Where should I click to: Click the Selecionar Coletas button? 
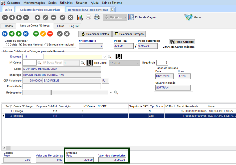pyautogui.click(x=95, y=34)
